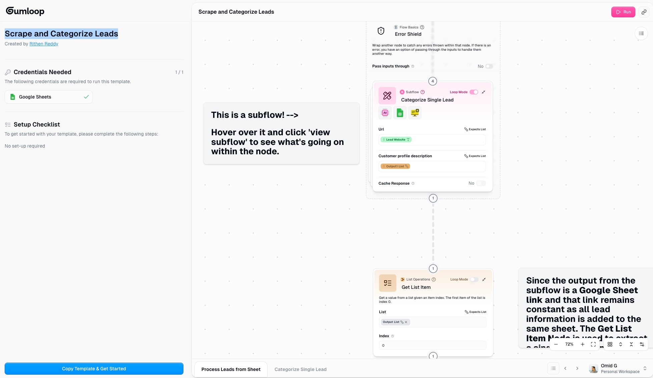653x378 pixels.
Task: Collapse all nodes using the collapse chevrons
Action: 631,344
